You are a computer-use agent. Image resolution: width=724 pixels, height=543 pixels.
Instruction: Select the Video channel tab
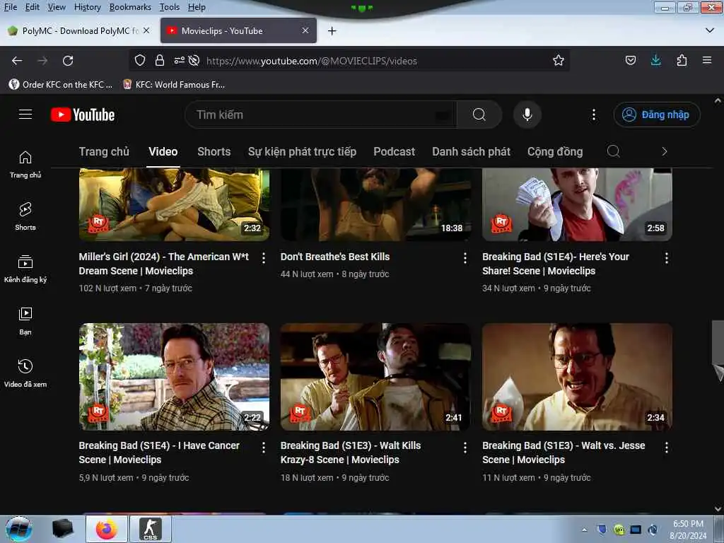coord(163,151)
